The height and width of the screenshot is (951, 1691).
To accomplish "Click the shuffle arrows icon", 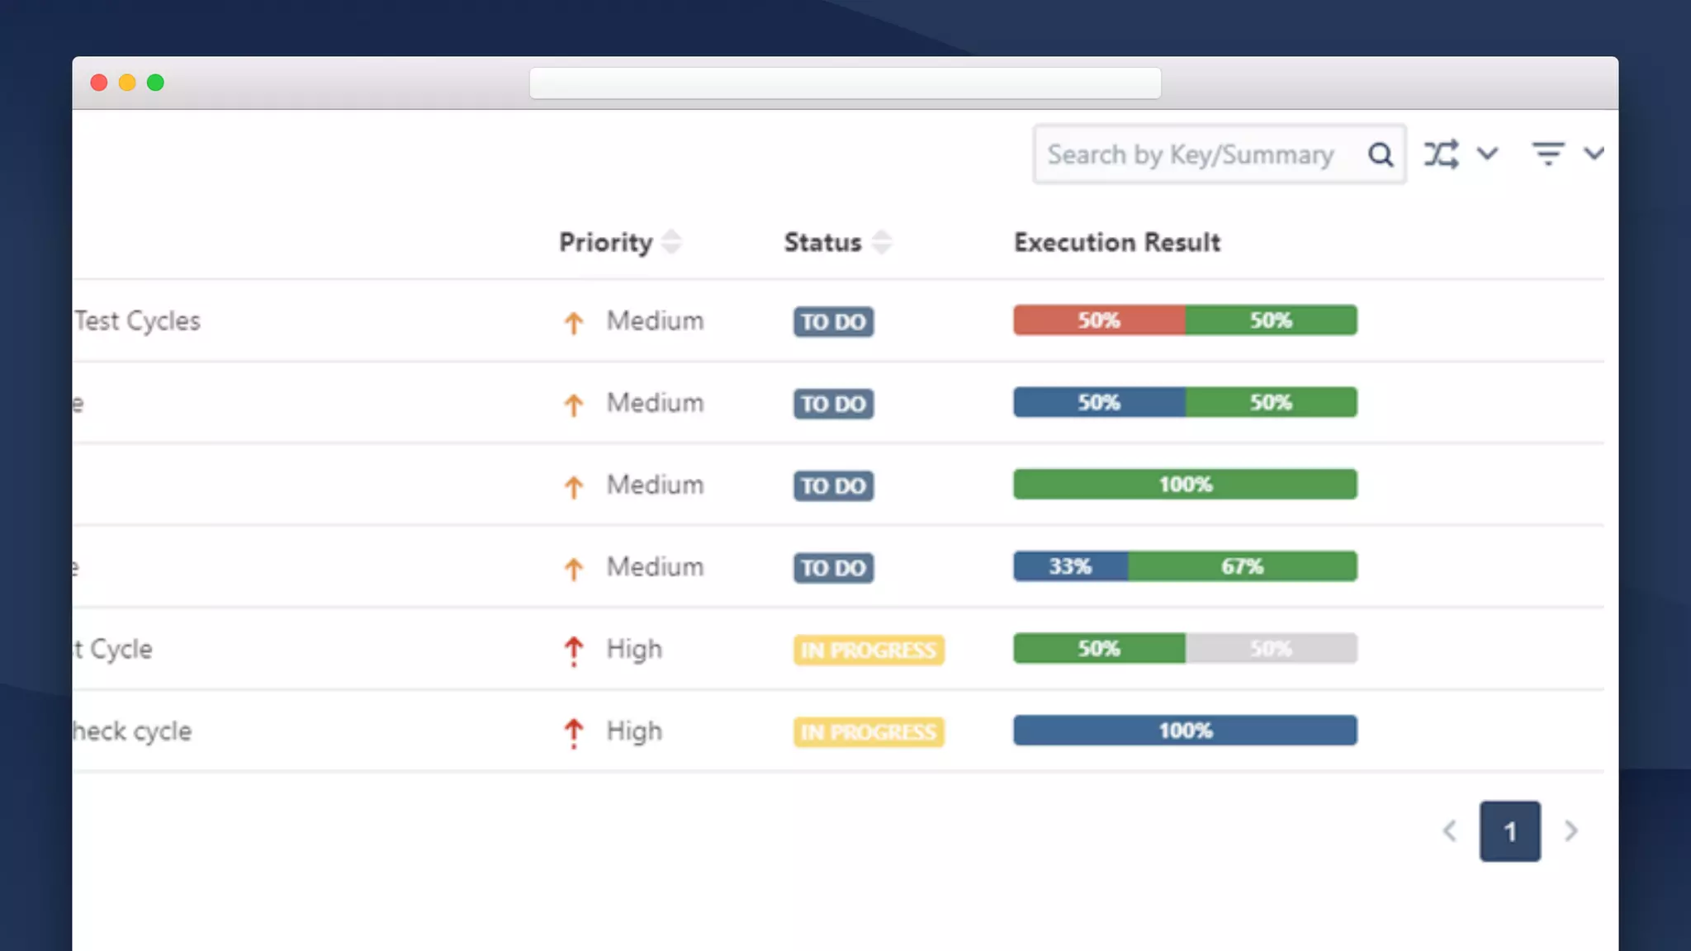I will pyautogui.click(x=1441, y=154).
